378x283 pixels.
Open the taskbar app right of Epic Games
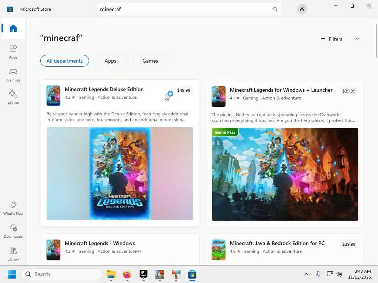click(159, 274)
